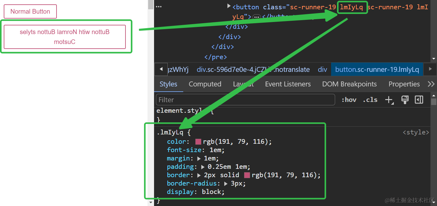Open the Event Listeners tab
Viewport: 437px width, 206px height.
coord(288,84)
